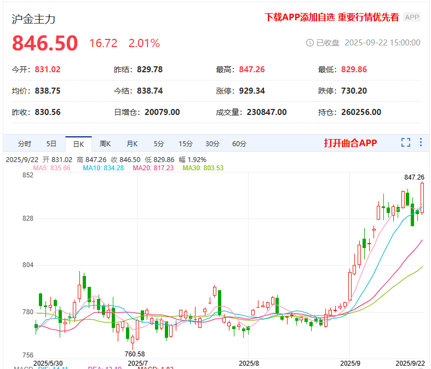Image resolution: width=431 pixels, height=369 pixels.
Task: Click the clock icon beside 已收盘
Action: (x=310, y=43)
